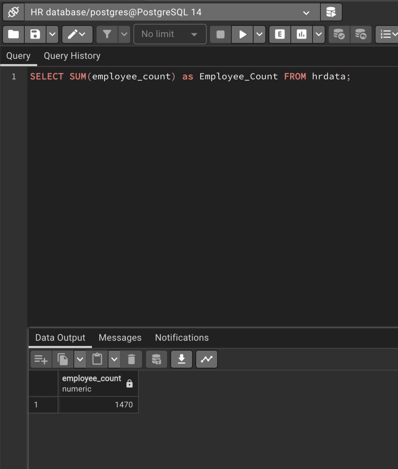This screenshot has width=398, height=469.
Task: Click the Open File folder icon
Action: (14, 34)
